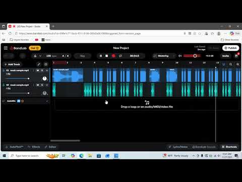Screen dimensions: 242x182
Task: Click the +0.0 dB master level value
Action: pyautogui.click(x=210, y=56)
